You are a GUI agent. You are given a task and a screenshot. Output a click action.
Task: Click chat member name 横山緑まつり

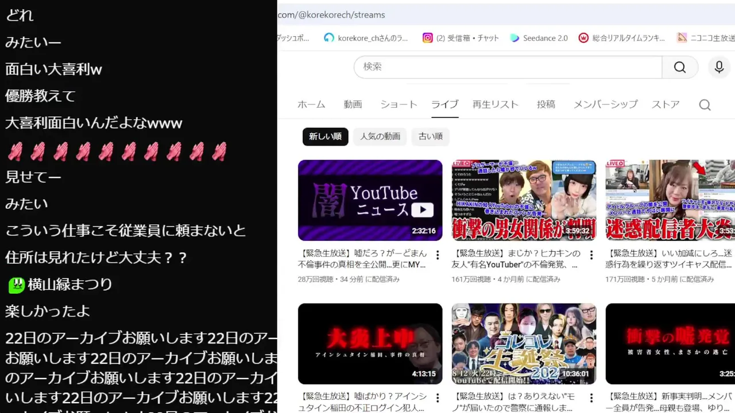[x=70, y=285]
